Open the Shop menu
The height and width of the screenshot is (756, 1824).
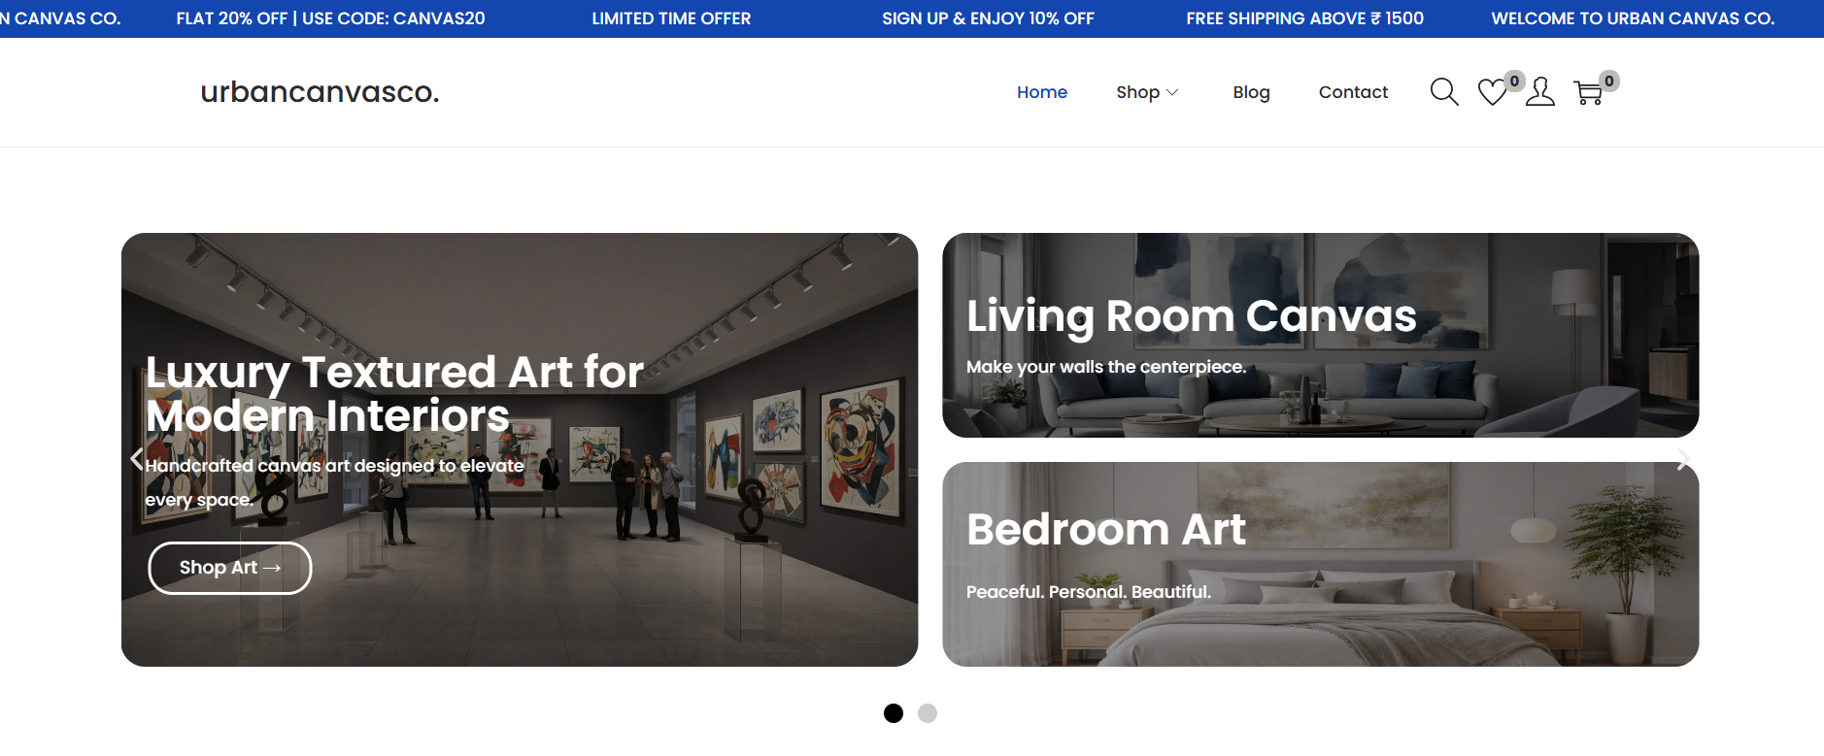point(1138,92)
